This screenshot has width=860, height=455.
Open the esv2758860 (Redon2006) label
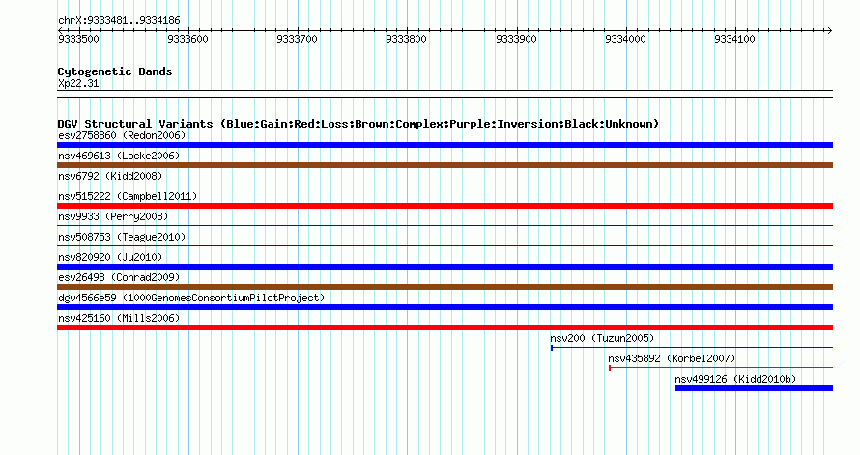122,135
